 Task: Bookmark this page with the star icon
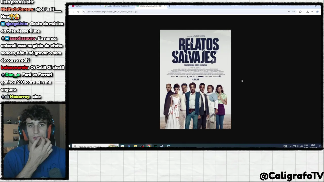tap(294, 12)
